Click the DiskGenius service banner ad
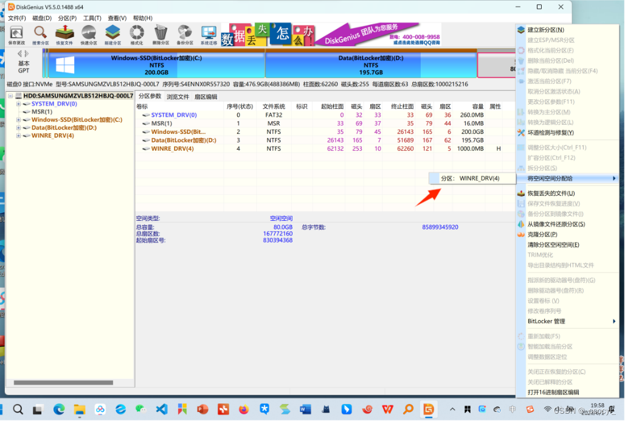This screenshot has width=625, height=421. 331,35
